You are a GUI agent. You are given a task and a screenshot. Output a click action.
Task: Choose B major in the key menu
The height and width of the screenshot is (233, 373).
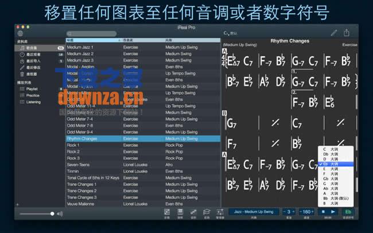coord(336,203)
